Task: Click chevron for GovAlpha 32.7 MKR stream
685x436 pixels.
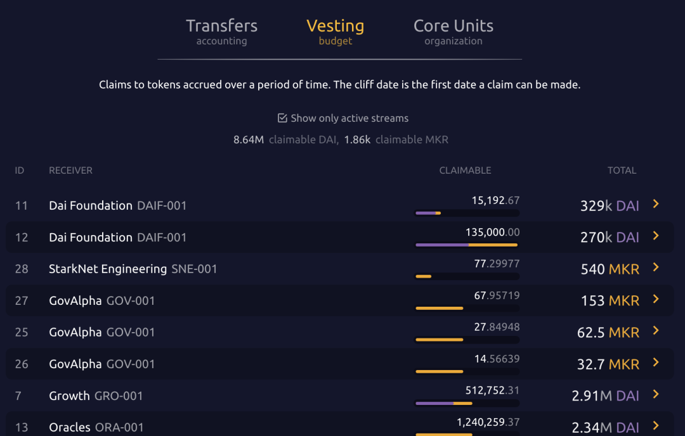Action: pyautogui.click(x=656, y=362)
